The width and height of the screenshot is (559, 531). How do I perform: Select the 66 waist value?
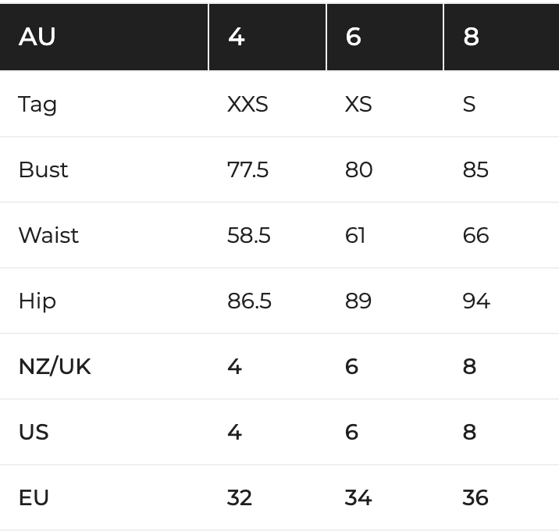tap(475, 235)
